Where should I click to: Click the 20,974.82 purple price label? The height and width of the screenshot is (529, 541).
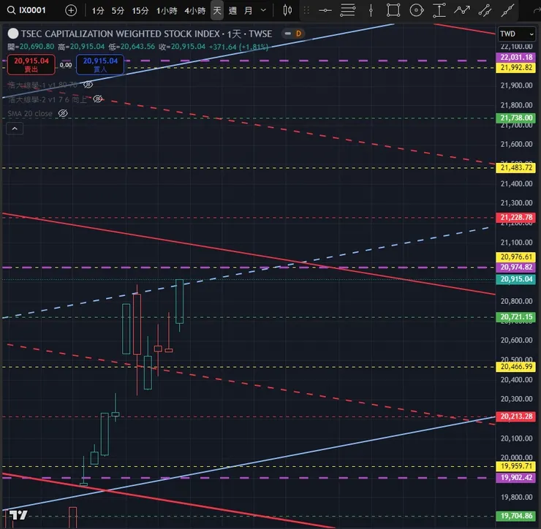pos(516,267)
